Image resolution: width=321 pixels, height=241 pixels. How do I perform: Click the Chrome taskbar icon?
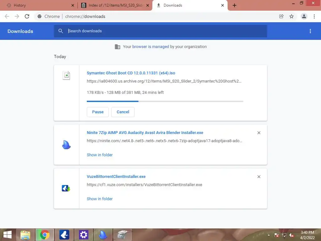pyautogui.click(x=45, y=235)
